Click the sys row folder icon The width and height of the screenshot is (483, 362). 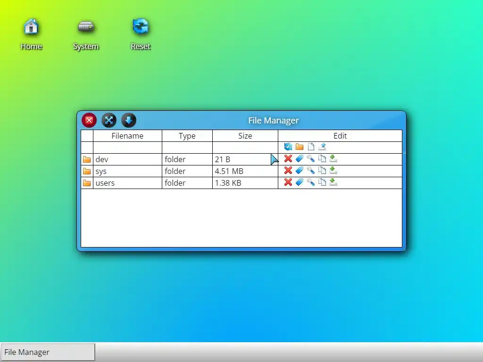coord(87,171)
